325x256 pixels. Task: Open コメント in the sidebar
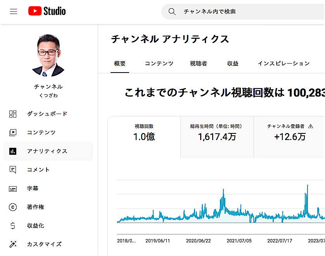click(48, 170)
